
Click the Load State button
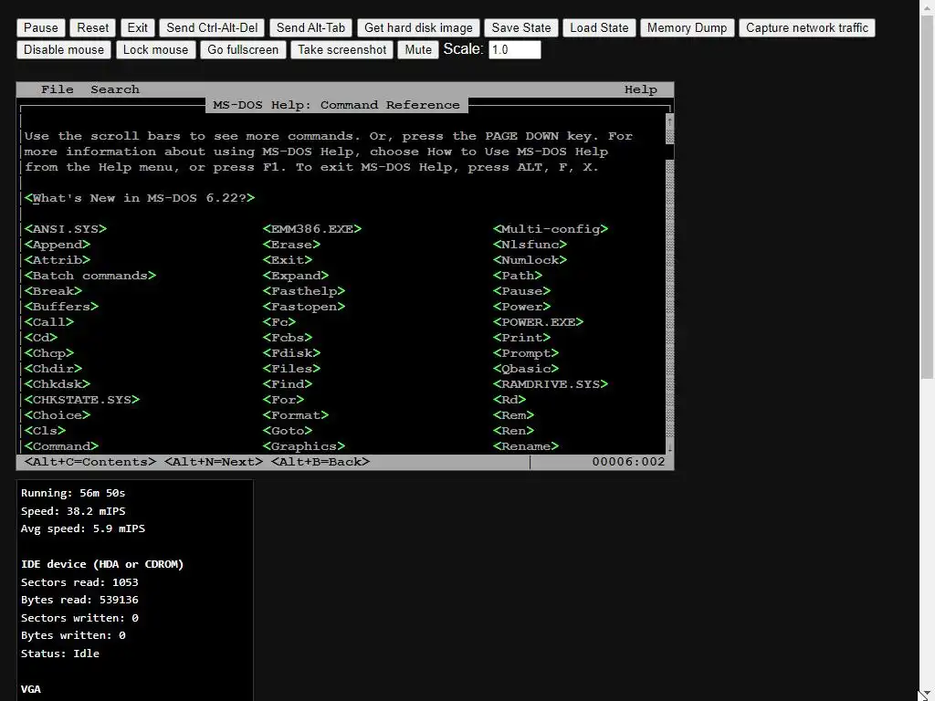point(599,28)
